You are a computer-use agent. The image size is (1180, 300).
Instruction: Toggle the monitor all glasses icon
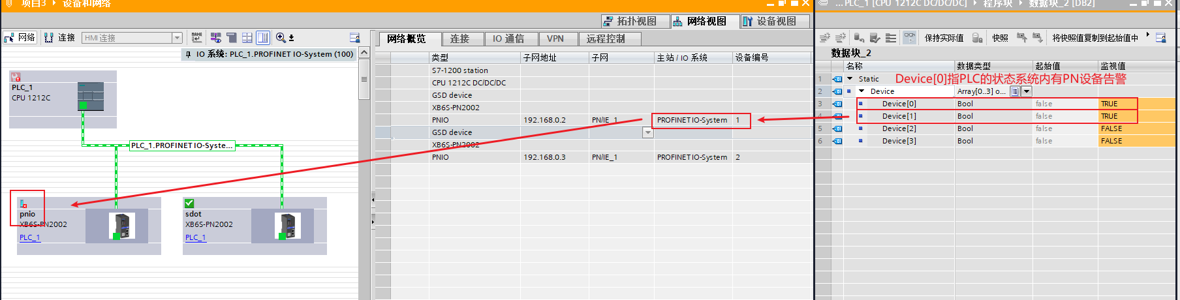pyautogui.click(x=910, y=38)
